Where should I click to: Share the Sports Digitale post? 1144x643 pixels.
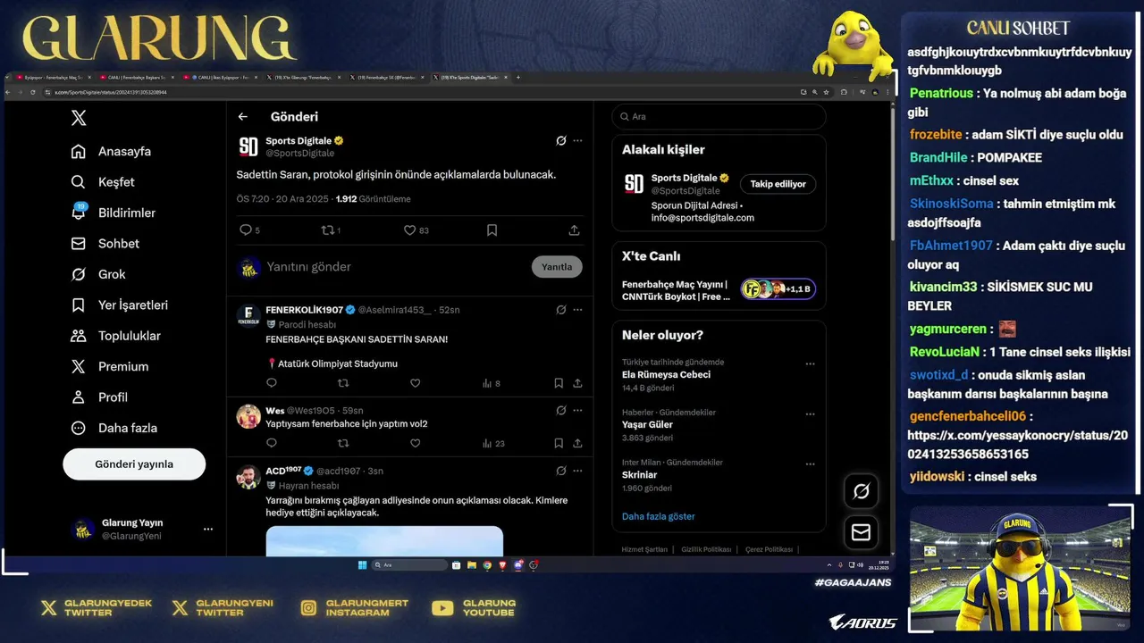click(574, 230)
